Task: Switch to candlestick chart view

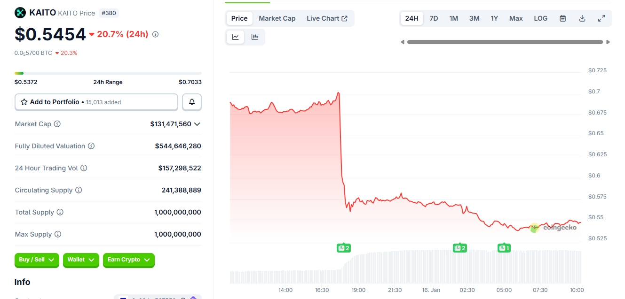Action: pyautogui.click(x=255, y=37)
